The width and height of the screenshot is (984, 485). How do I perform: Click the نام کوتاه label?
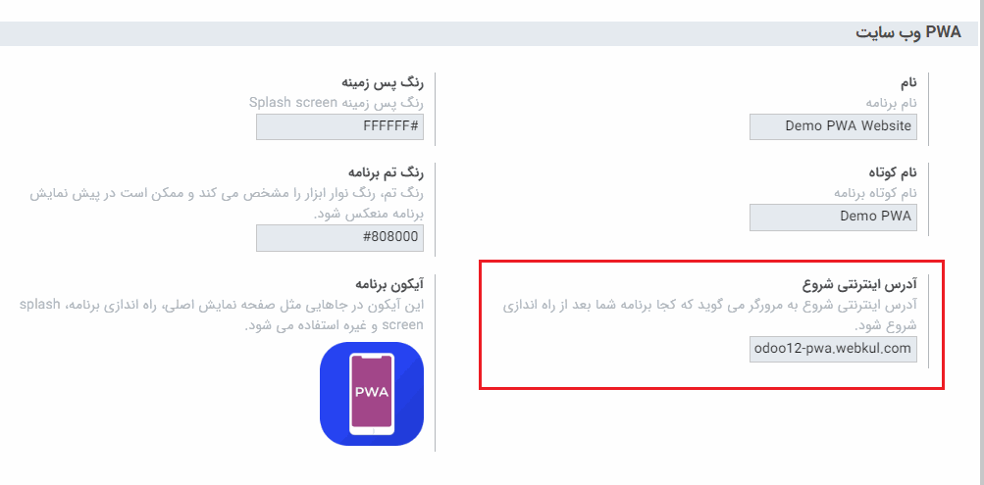pyautogui.click(x=893, y=172)
